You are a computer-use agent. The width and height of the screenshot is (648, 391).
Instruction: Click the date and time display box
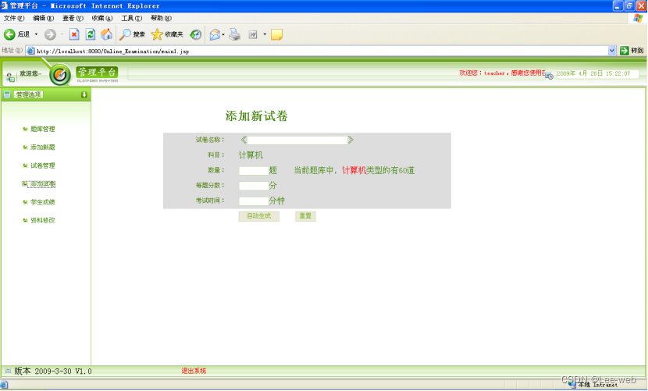pos(597,73)
